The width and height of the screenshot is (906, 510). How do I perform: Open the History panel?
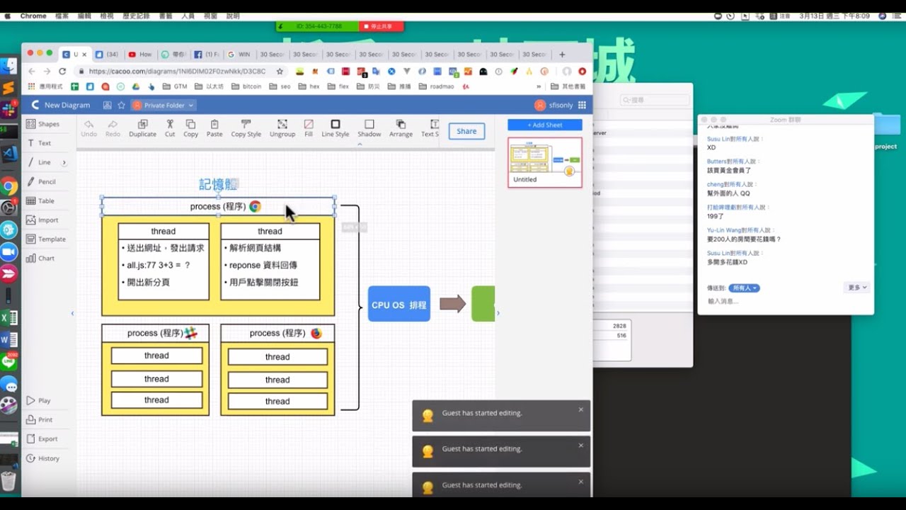pyautogui.click(x=42, y=458)
